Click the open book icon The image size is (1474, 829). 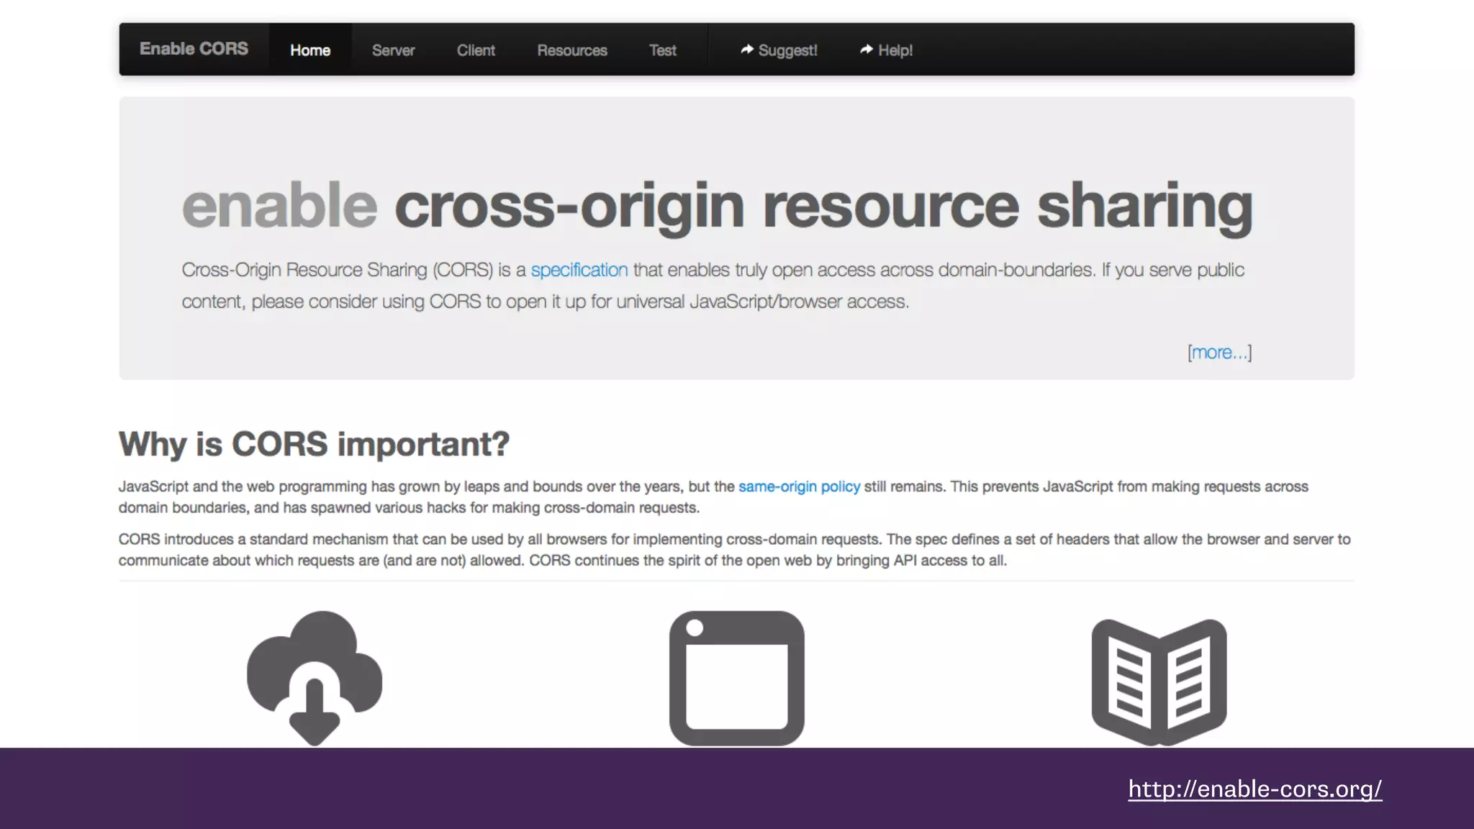point(1159,681)
